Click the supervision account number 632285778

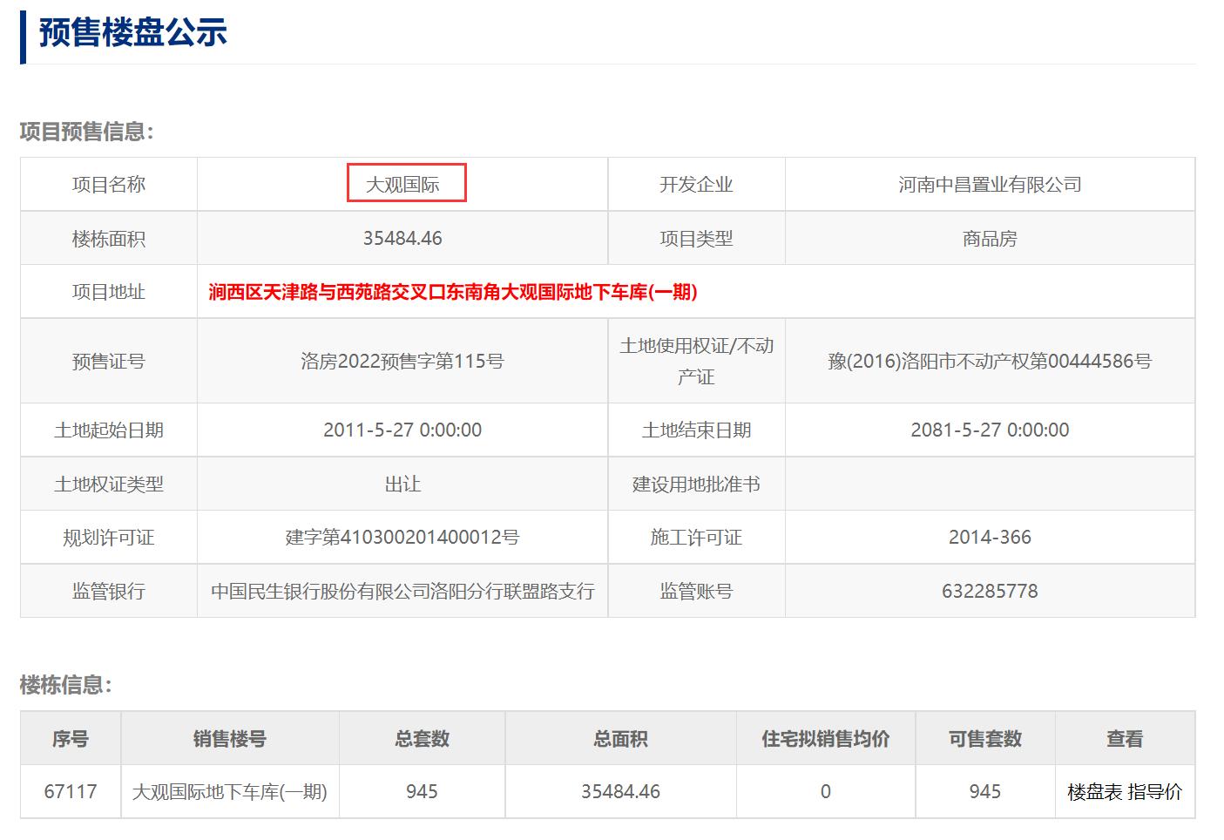click(989, 591)
